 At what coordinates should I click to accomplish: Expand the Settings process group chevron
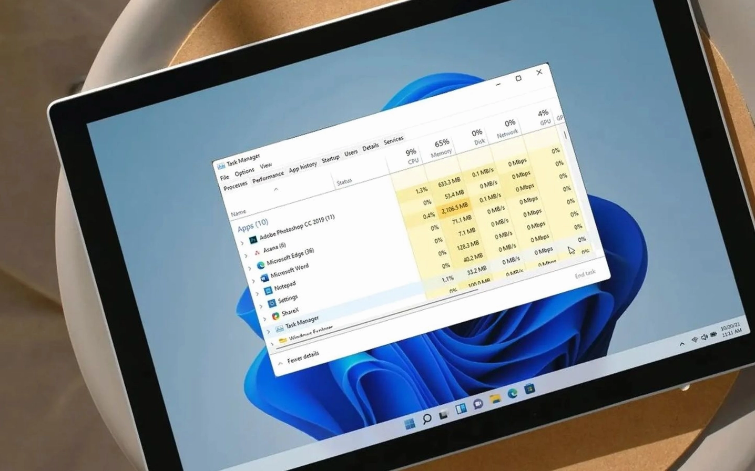coord(261,306)
